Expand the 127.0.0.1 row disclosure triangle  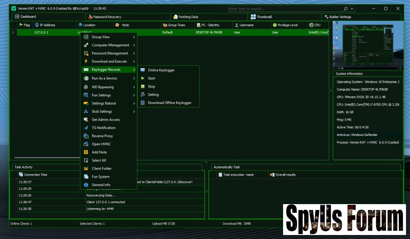tap(13, 32)
